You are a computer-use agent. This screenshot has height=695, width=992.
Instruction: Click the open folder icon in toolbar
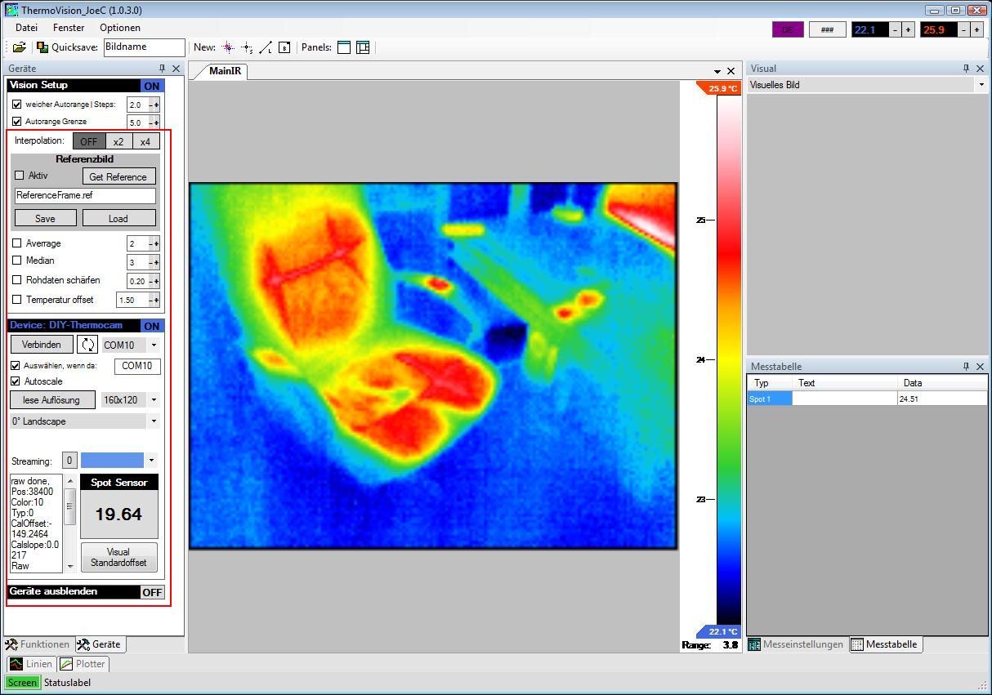20,47
